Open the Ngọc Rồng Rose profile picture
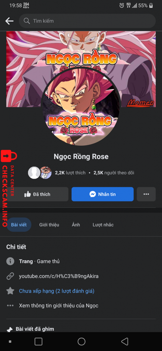This screenshot has width=162, height=351. point(81,106)
